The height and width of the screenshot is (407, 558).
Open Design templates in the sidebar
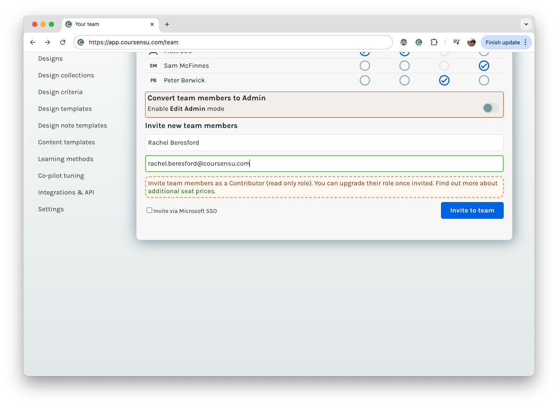tap(65, 109)
